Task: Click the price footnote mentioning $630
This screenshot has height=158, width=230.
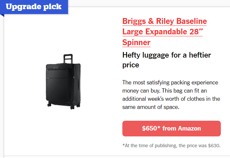Action: 171,146
